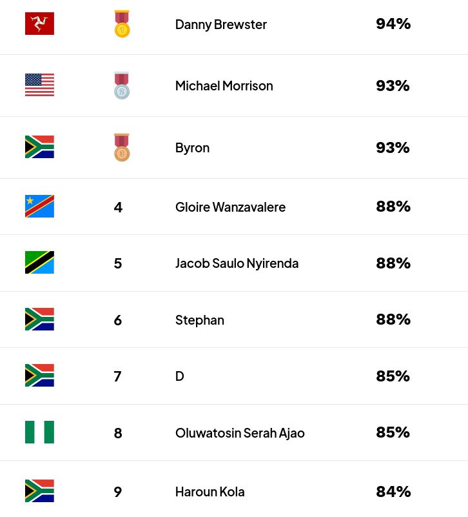Click the gold first-place medal icon
Viewport: 468px width, 517px height.
click(x=122, y=24)
